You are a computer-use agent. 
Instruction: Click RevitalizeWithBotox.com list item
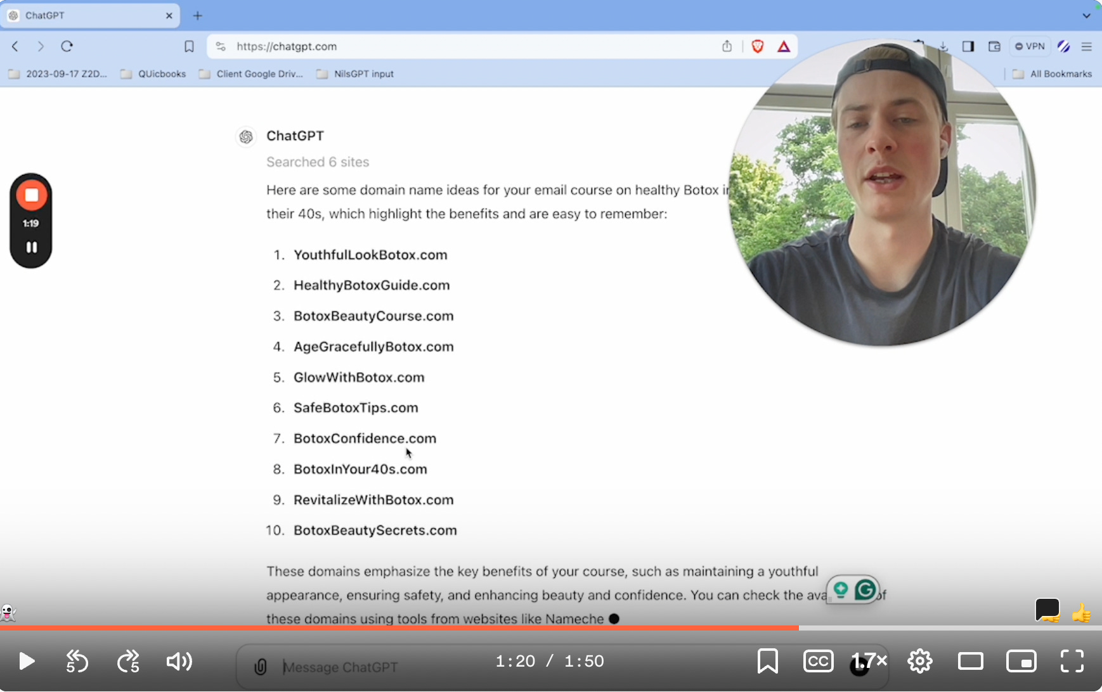click(373, 500)
